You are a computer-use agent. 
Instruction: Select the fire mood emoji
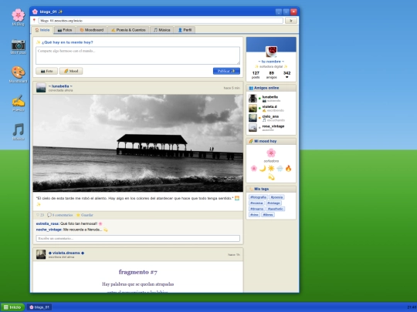(x=288, y=169)
